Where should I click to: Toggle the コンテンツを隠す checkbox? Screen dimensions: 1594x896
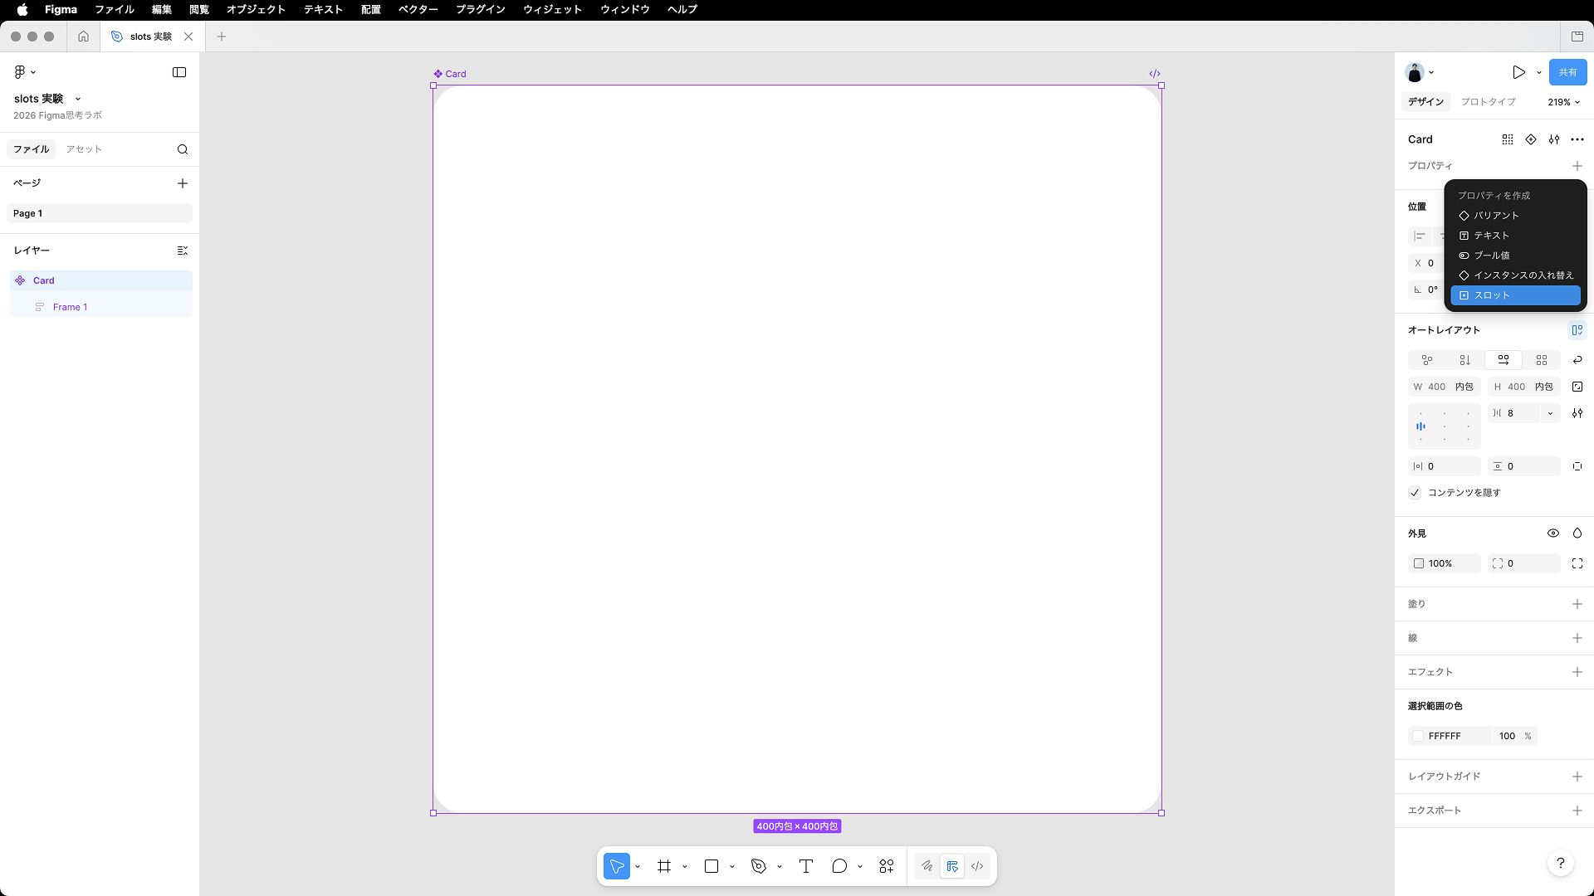(x=1416, y=493)
